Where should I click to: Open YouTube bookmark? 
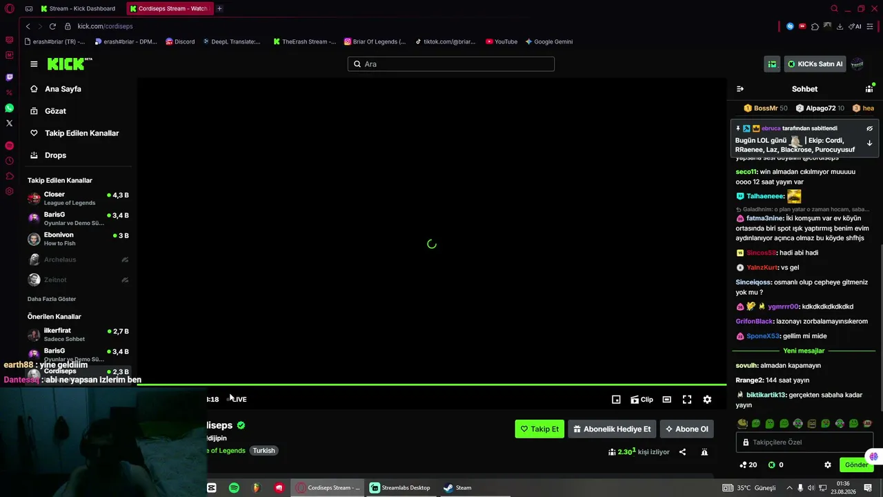point(502,41)
